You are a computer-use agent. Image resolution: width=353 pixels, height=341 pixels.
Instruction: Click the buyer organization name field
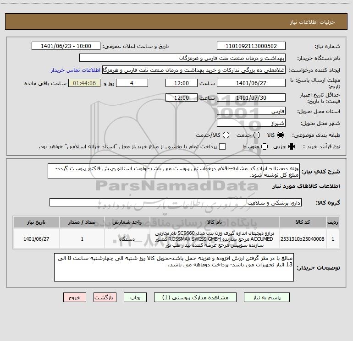click(x=182, y=58)
